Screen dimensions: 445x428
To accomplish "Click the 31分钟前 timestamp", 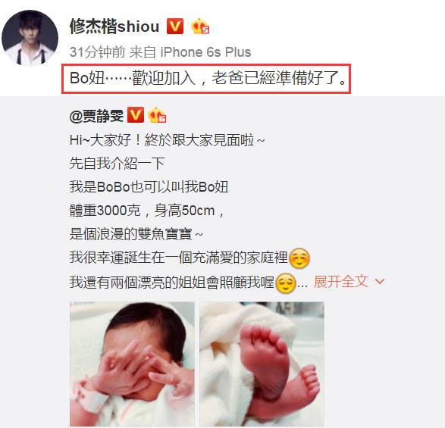I will (97, 52).
